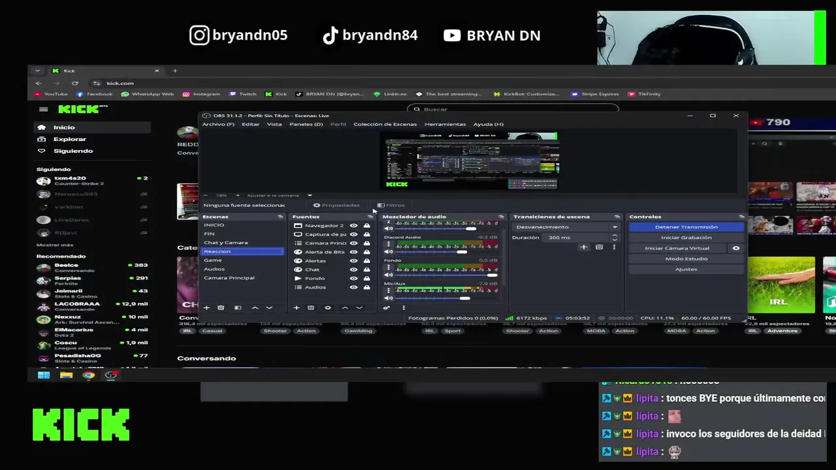
Task: Open preview scaling Ajustar a la ventana dropdown
Action: tap(280, 195)
